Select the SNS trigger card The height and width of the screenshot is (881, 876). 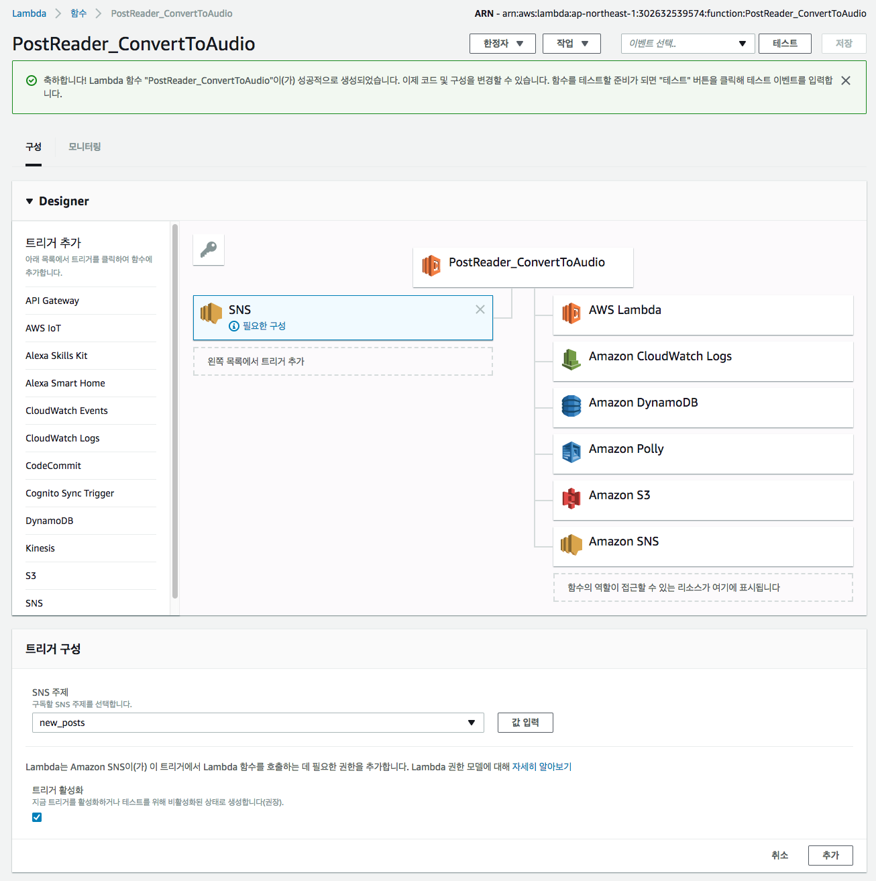tap(343, 317)
